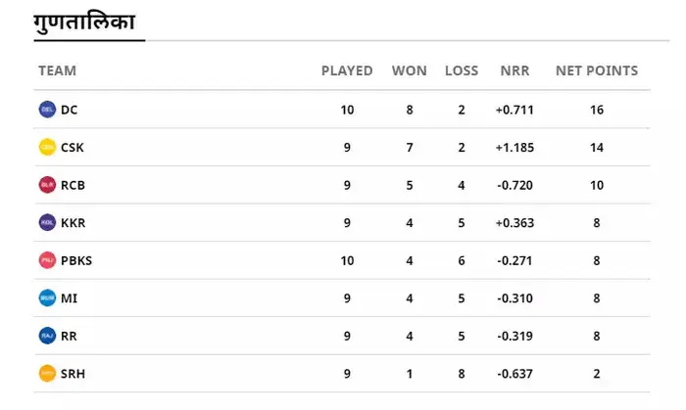
Task: Click the CSK yellow team logo
Action: click(x=47, y=147)
